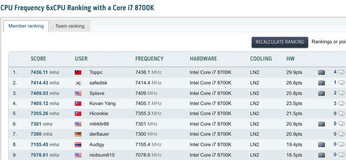Image resolution: width=346 pixels, height=160 pixels.
Task: Click the Frequency column header
Action: pyautogui.click(x=149, y=59)
